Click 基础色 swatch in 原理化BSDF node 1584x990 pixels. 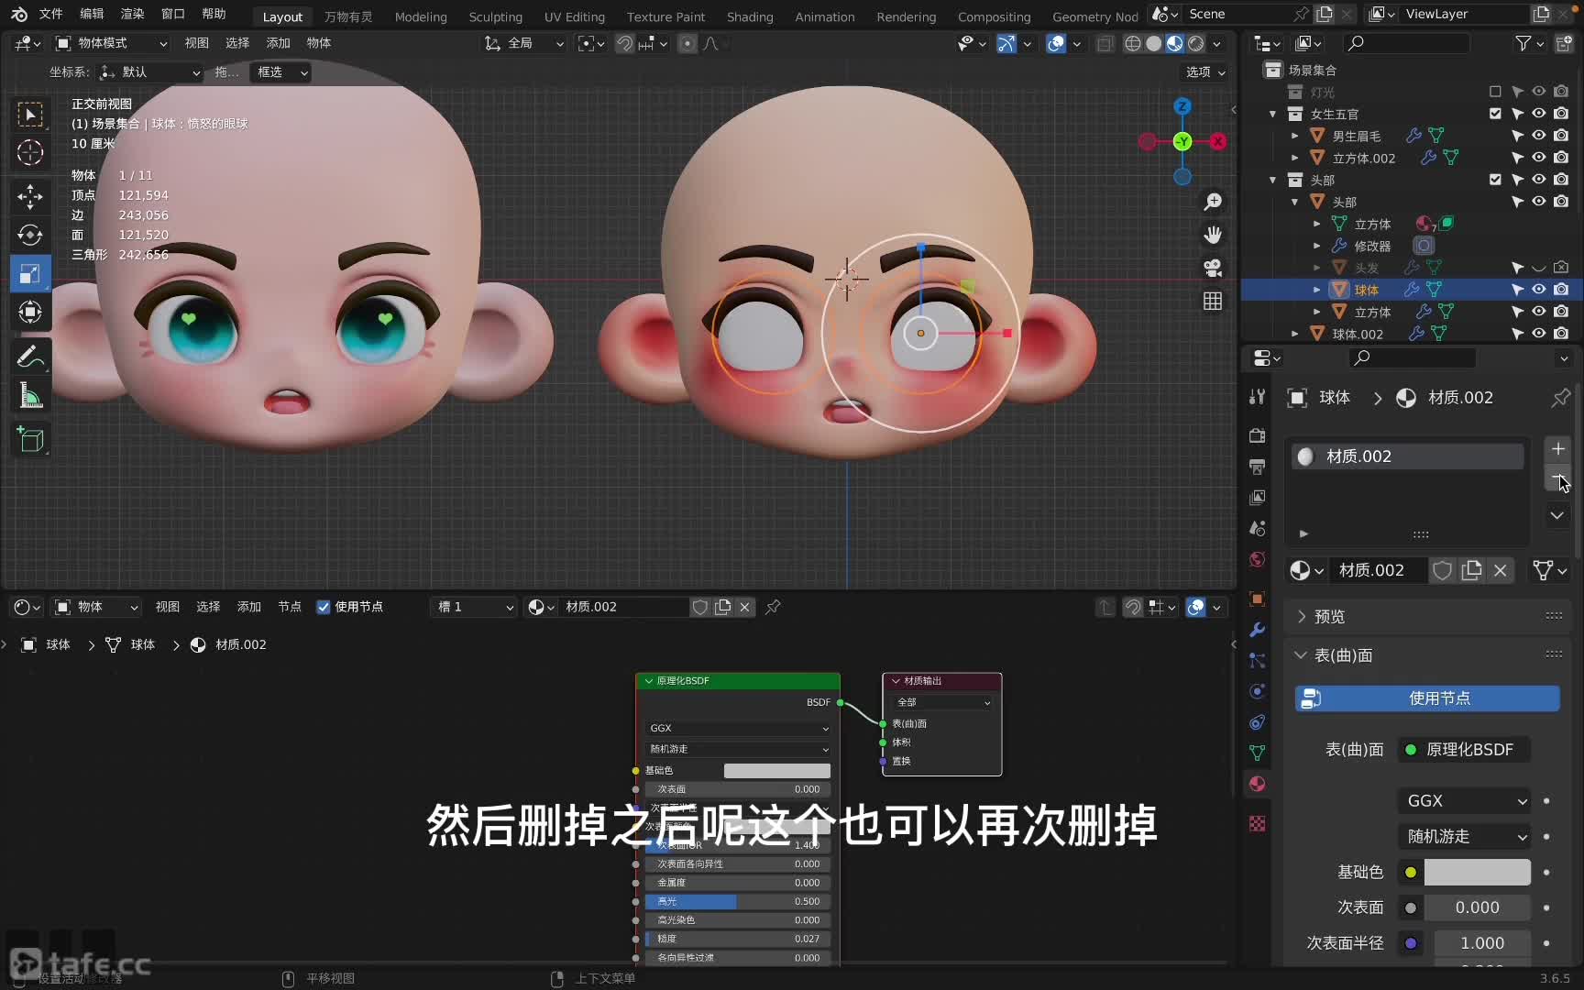pos(777,771)
